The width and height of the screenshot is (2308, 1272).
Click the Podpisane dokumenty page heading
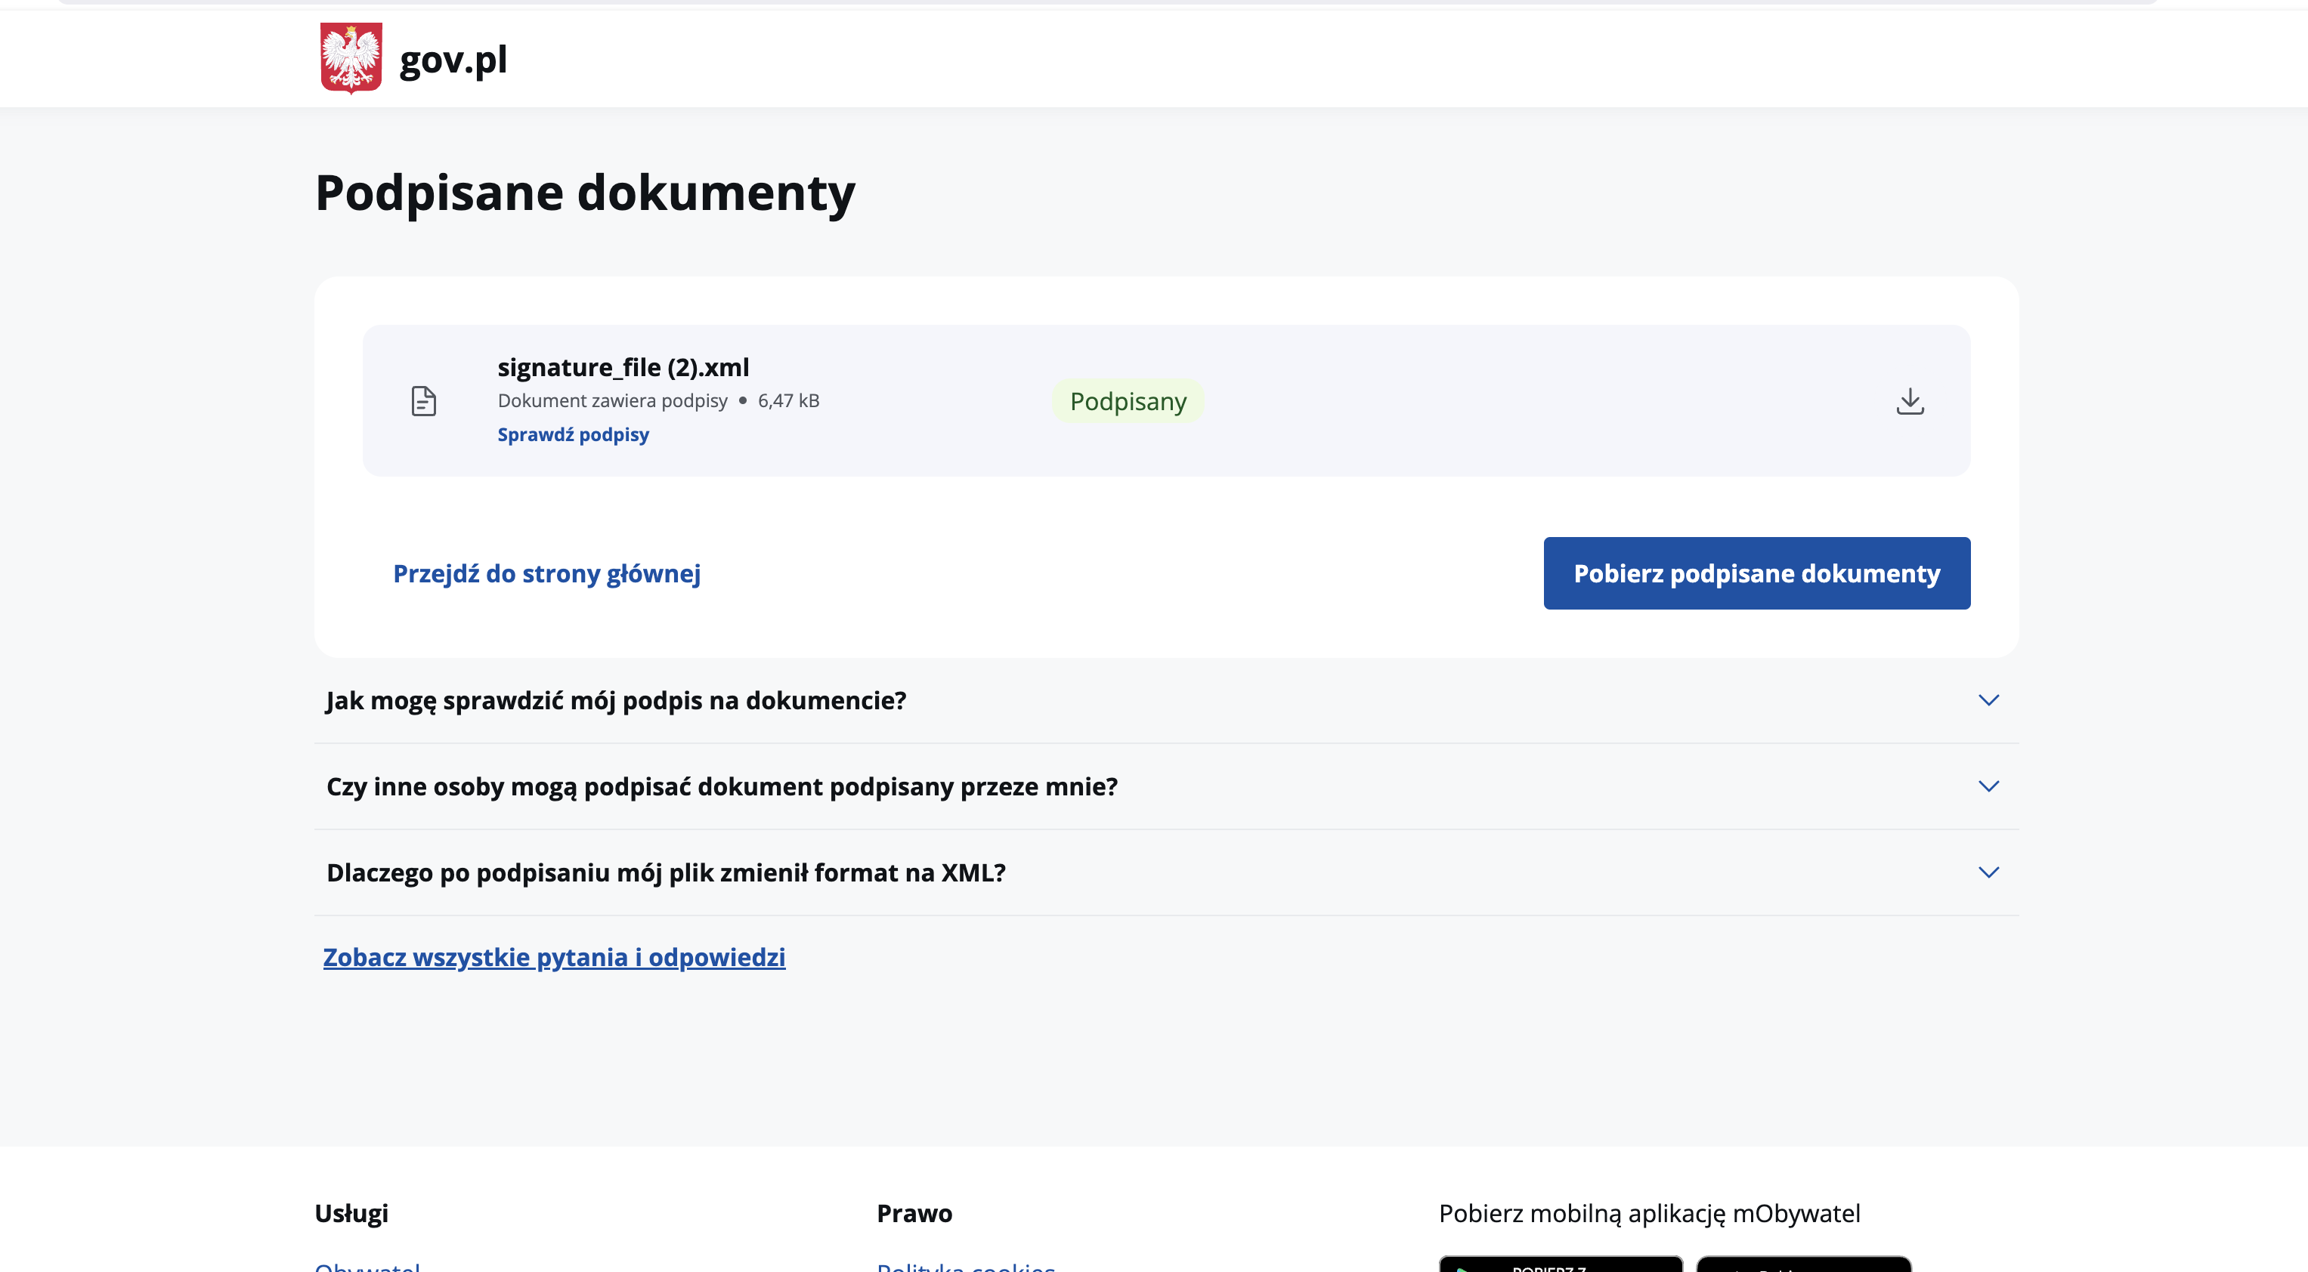tap(585, 193)
